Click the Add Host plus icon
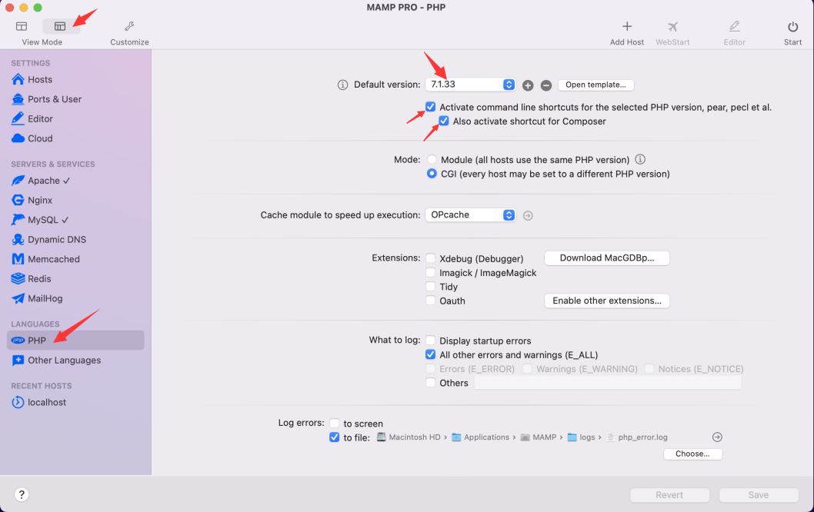The width and height of the screenshot is (814, 512). coord(626,27)
